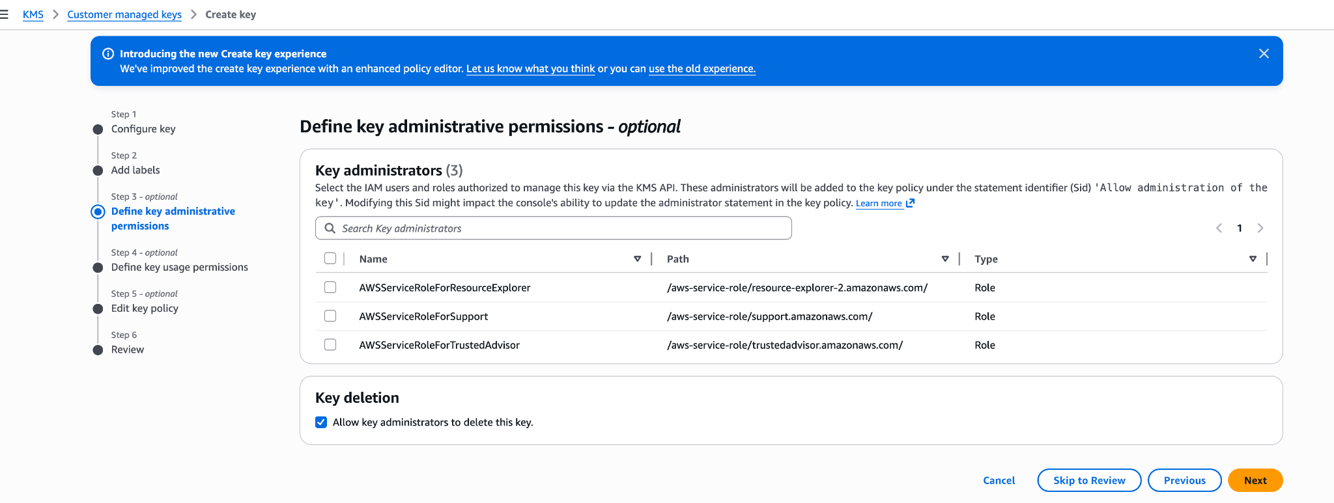Click the Type column header
1334x503 pixels.
coord(986,259)
